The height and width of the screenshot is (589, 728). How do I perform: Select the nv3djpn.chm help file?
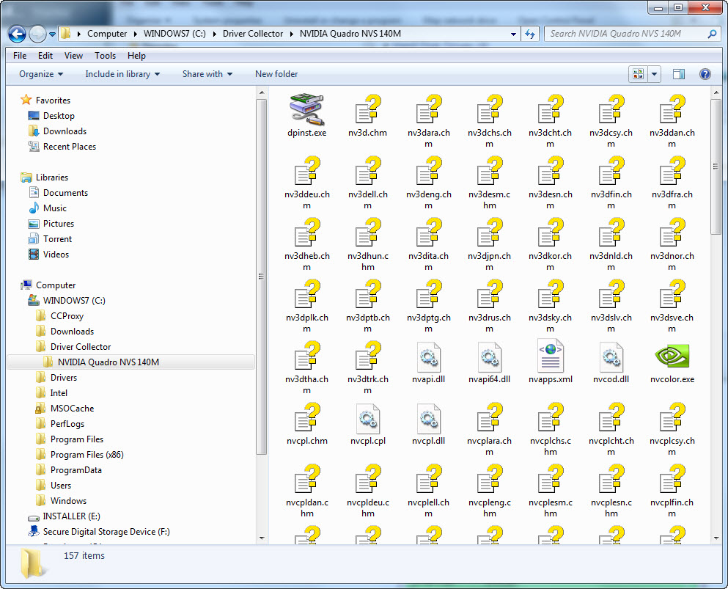(x=489, y=233)
